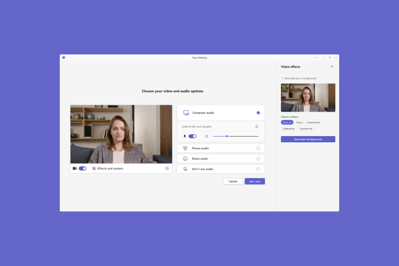Select the Phone audio radio button

tap(258, 148)
